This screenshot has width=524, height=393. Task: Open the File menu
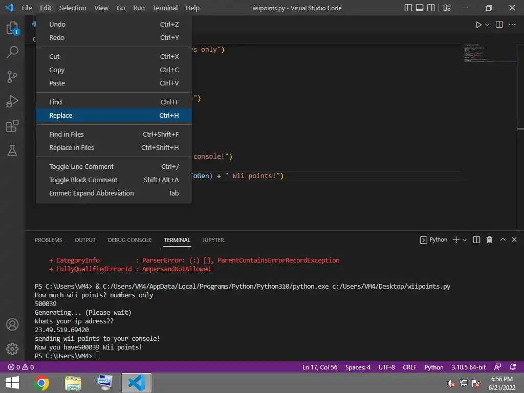[27, 8]
